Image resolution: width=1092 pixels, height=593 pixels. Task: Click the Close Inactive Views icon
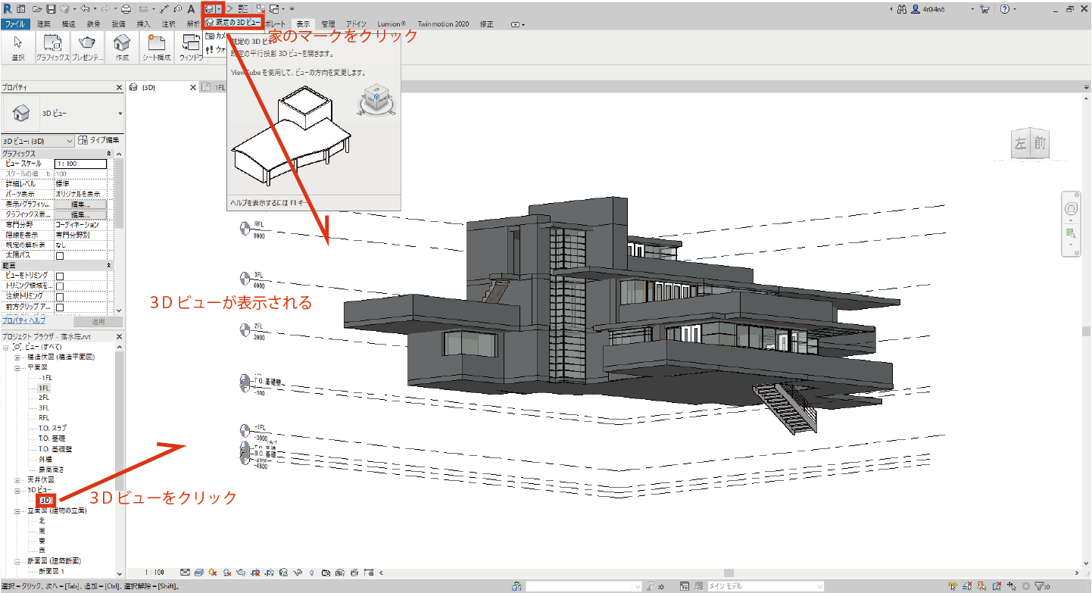coord(260,9)
